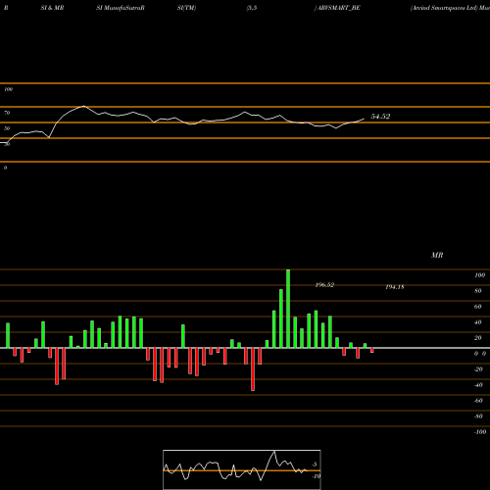The image size is (490, 490).
Task: Click the MR axis label 40
Action: point(478,322)
